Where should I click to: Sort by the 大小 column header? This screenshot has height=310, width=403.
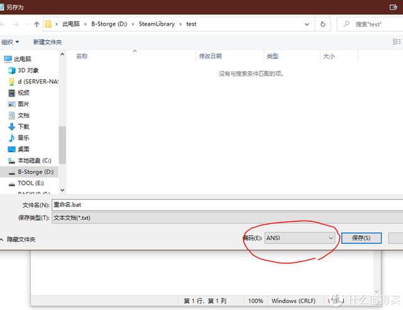[329, 56]
